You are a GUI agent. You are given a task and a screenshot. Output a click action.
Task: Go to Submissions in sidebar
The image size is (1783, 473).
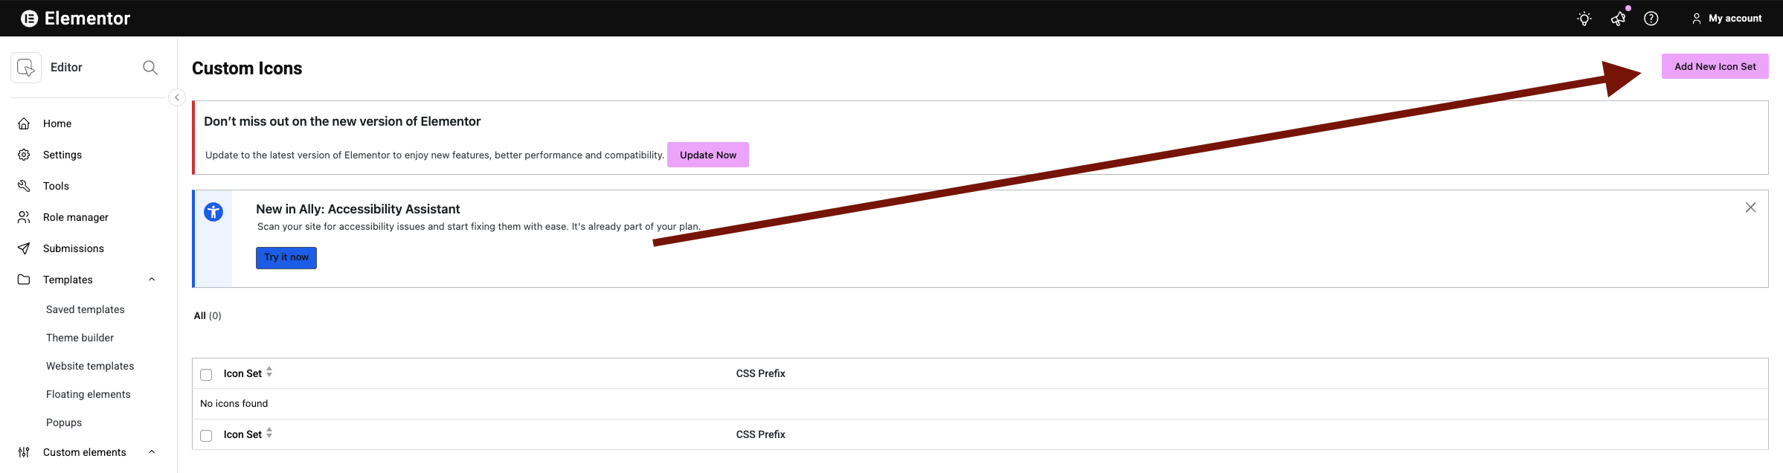point(73,248)
